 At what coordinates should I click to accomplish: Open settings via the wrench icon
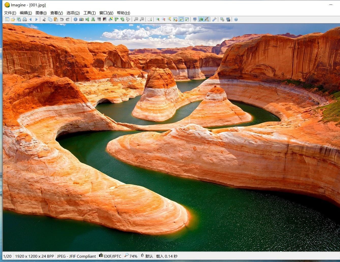coord(214,19)
